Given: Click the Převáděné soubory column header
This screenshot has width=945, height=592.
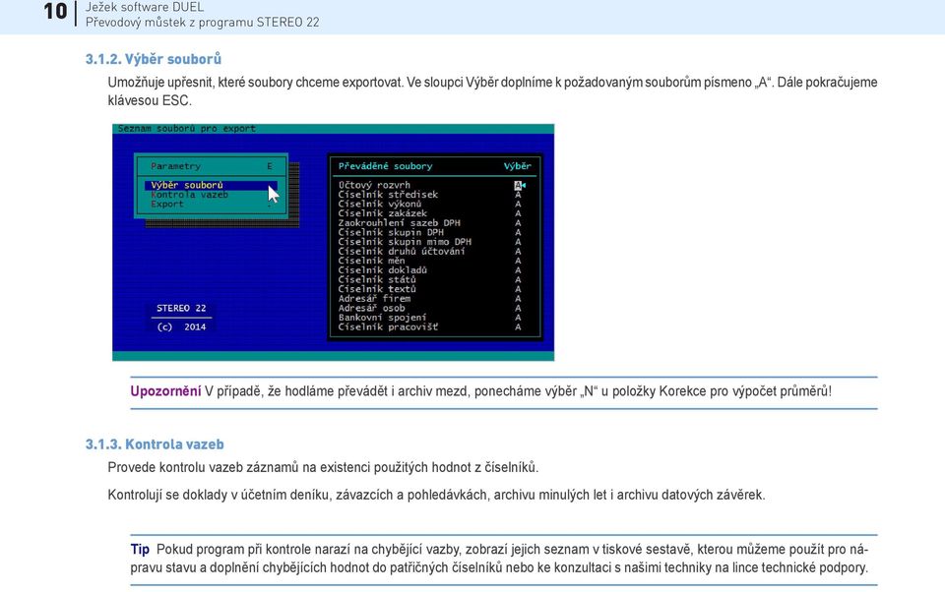Looking at the screenshot, I should pos(385,166).
